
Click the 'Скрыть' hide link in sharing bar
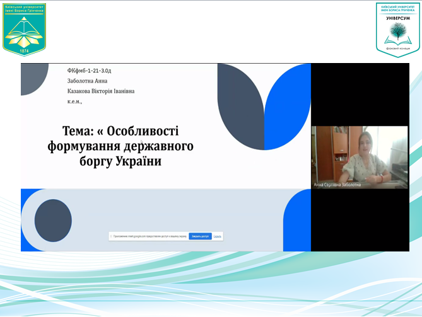(x=217, y=236)
